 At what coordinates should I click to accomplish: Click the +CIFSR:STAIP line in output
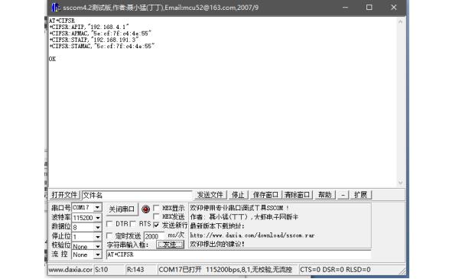click(x=93, y=40)
